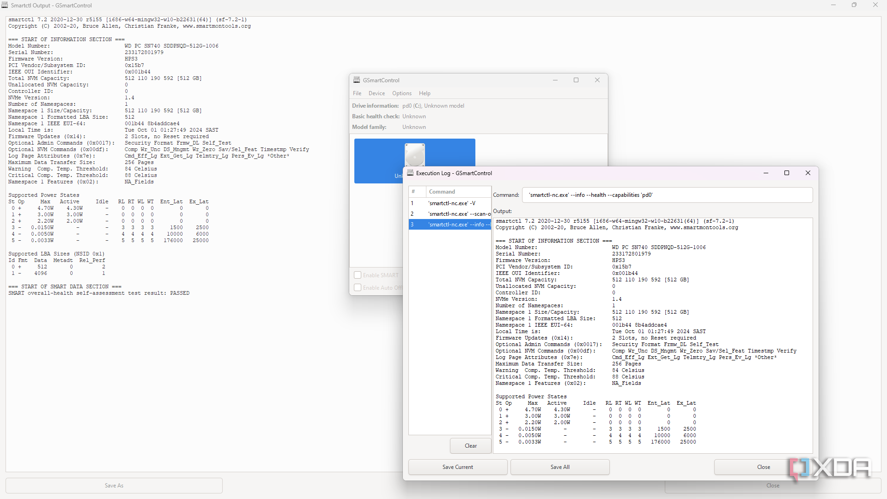887x499 pixels.
Task: Click the pd0 drive icon tile
Action: click(x=414, y=161)
